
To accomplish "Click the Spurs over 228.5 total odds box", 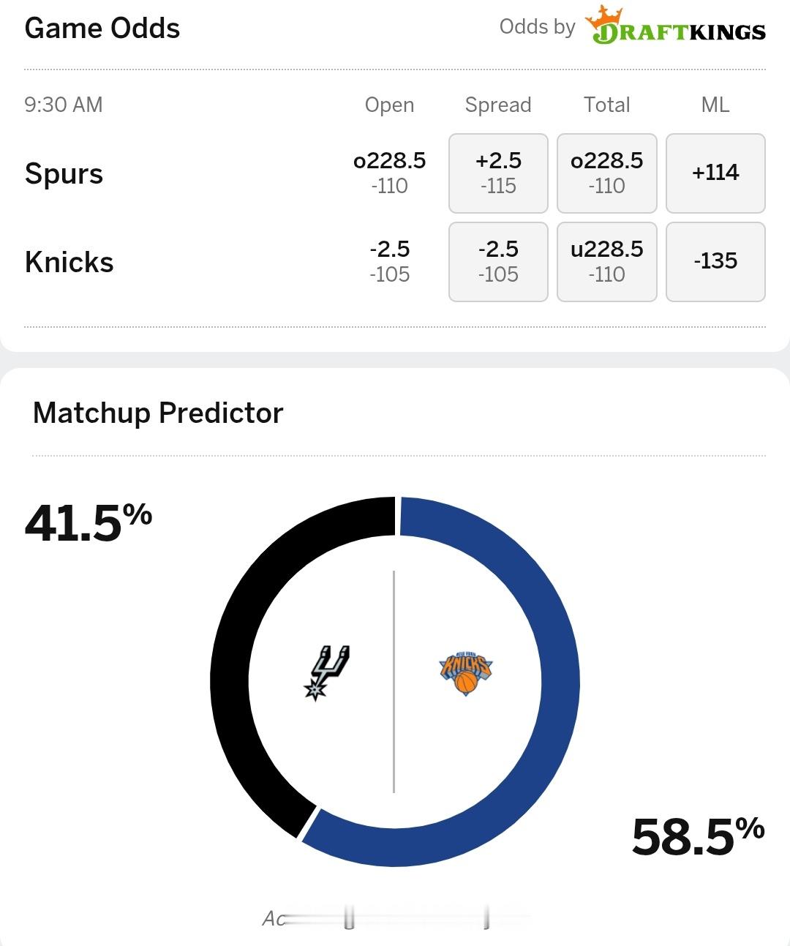I will click(606, 173).
